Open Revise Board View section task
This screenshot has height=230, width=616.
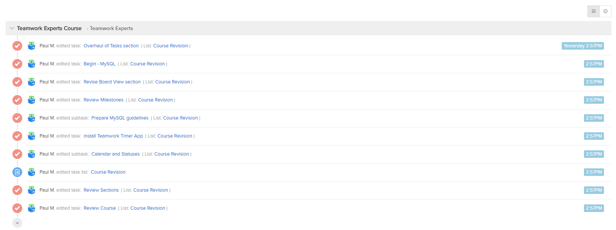coord(112,82)
